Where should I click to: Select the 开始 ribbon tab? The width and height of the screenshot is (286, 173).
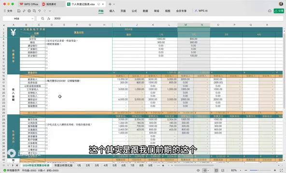pos(101,11)
